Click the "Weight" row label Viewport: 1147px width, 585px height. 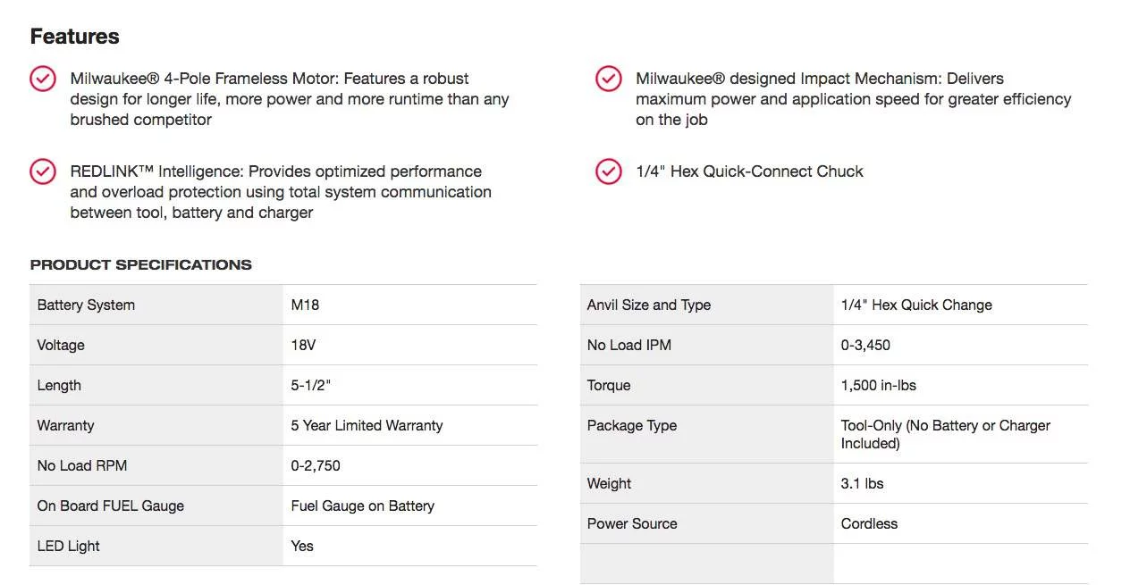tap(609, 483)
